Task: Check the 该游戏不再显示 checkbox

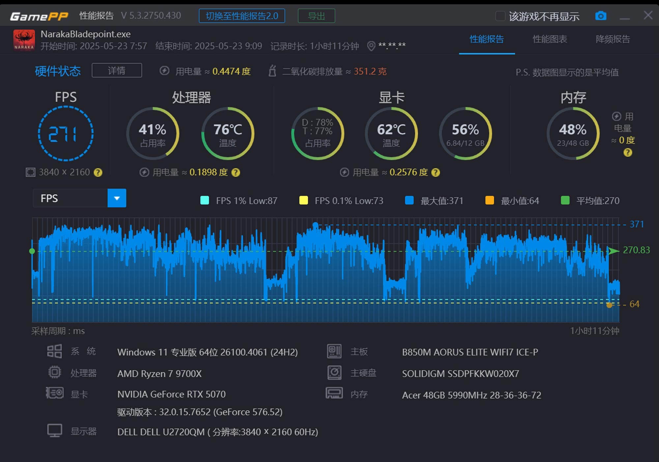Action: (500, 16)
